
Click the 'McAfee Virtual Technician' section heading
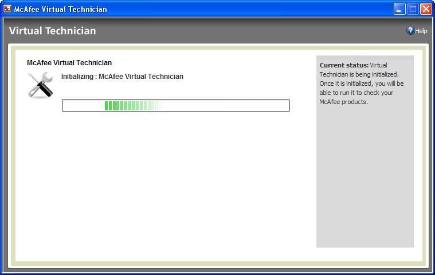69,63
